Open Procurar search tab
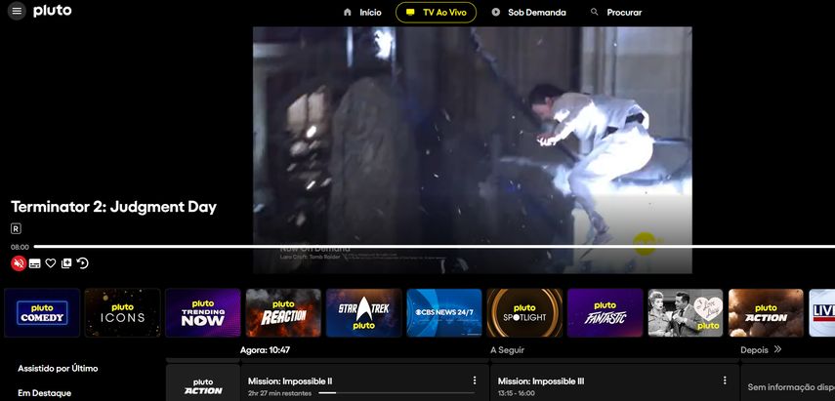The width and height of the screenshot is (835, 401). [616, 13]
